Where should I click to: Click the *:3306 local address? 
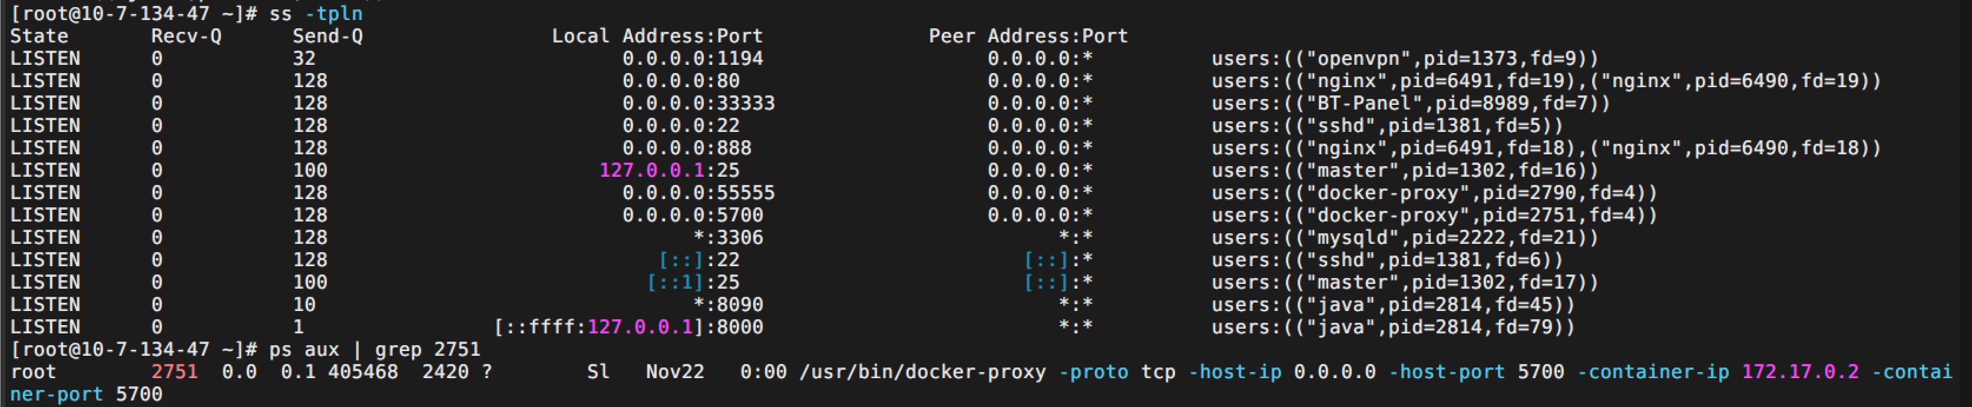click(x=728, y=237)
